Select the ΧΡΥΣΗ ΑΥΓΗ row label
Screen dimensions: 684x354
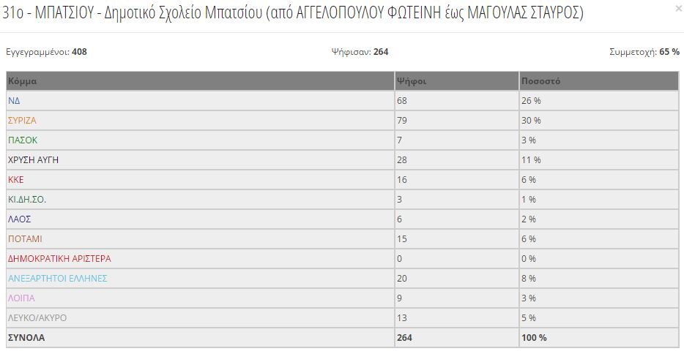tap(33, 159)
